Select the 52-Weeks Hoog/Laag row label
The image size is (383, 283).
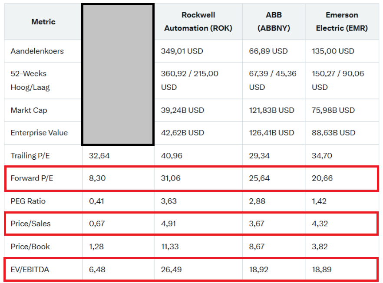click(x=30, y=80)
